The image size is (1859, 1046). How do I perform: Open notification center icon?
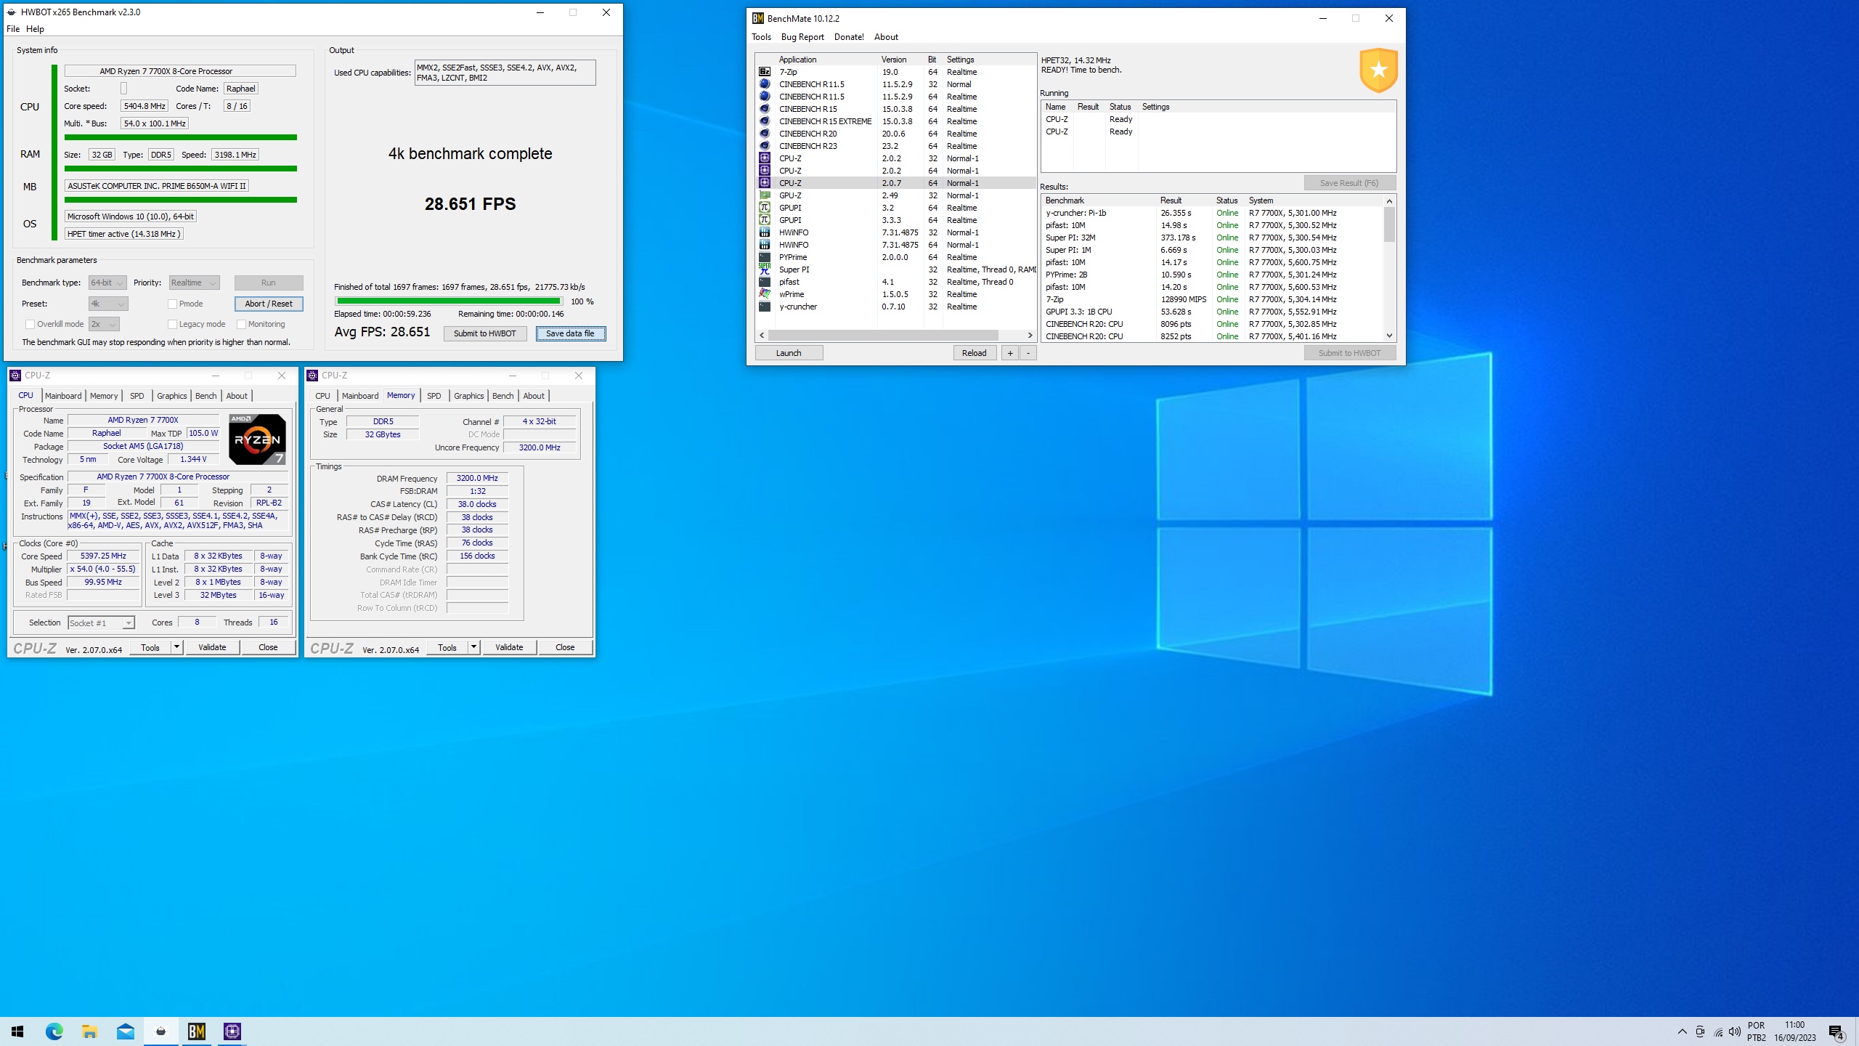click(x=1836, y=1031)
